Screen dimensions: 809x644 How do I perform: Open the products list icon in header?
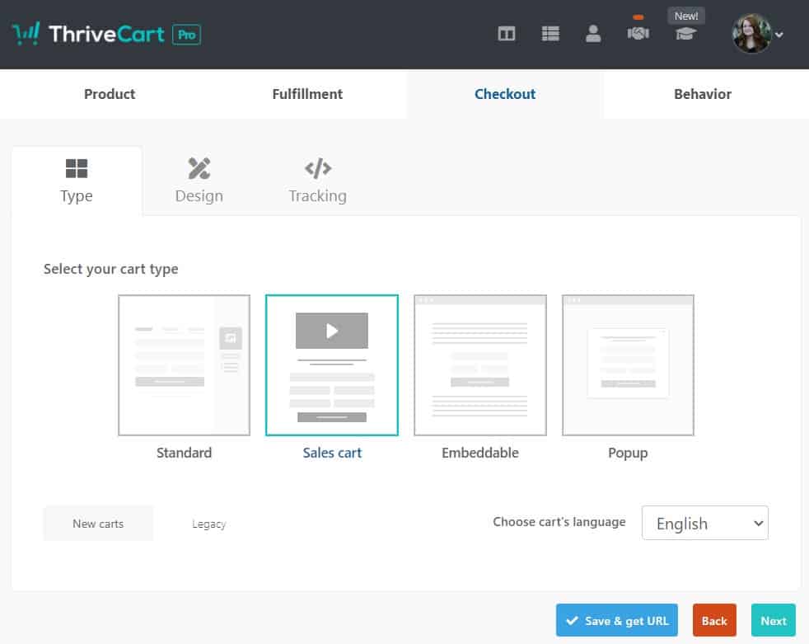pyautogui.click(x=550, y=34)
